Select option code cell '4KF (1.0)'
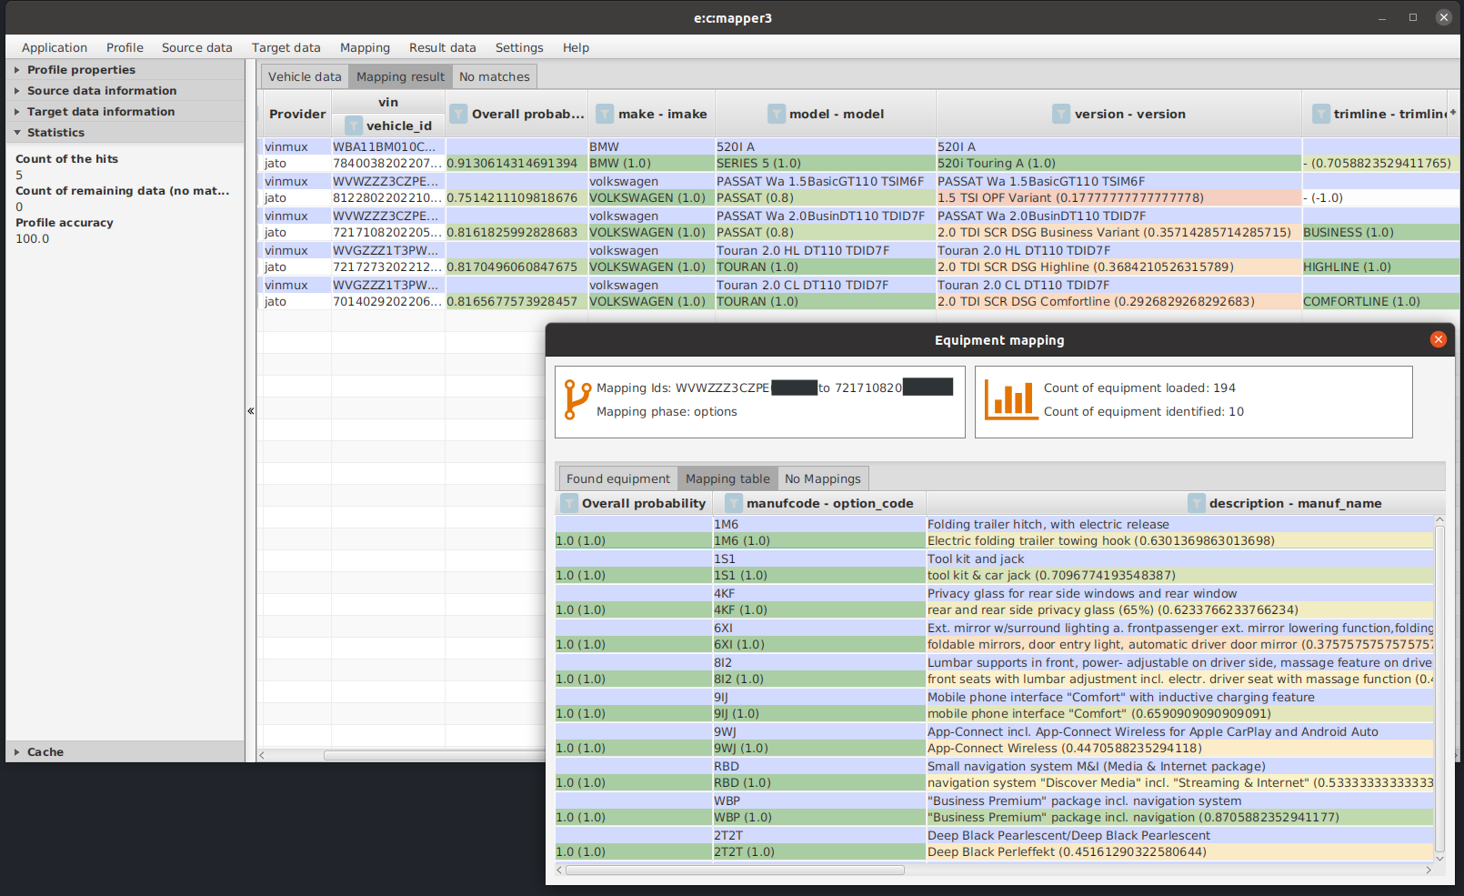This screenshot has height=896, width=1464. click(x=818, y=610)
